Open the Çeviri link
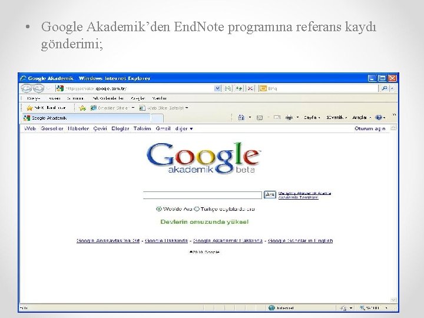 (100, 128)
